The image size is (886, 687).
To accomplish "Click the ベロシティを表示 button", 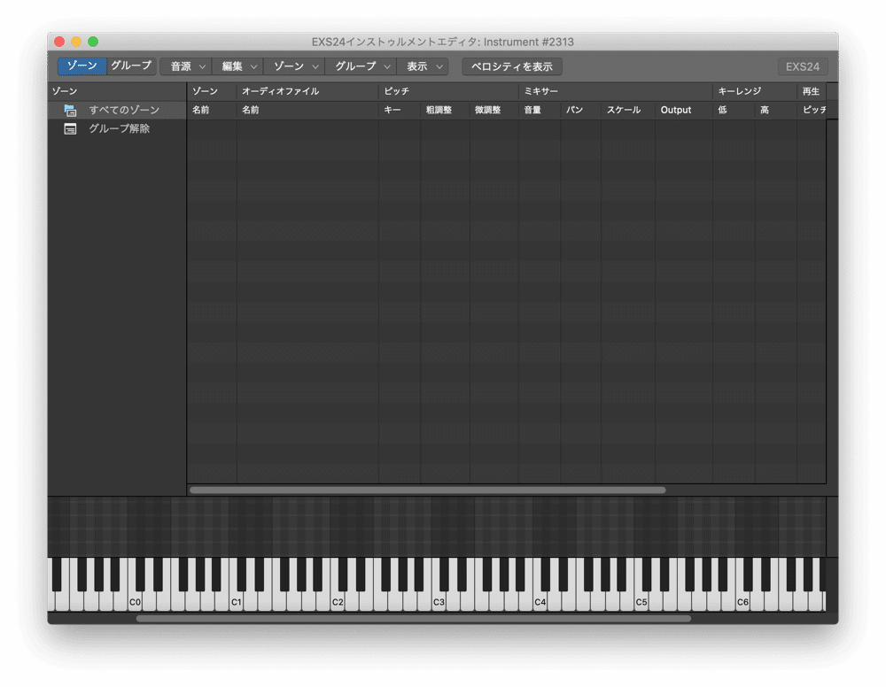I will pyautogui.click(x=512, y=66).
